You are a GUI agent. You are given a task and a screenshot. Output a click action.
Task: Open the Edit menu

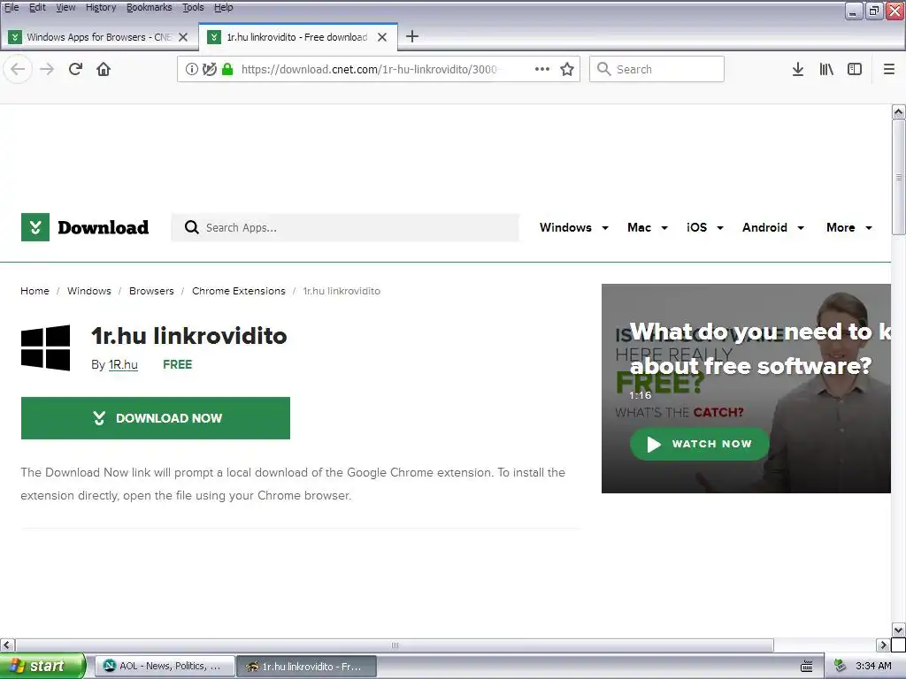[x=37, y=7]
